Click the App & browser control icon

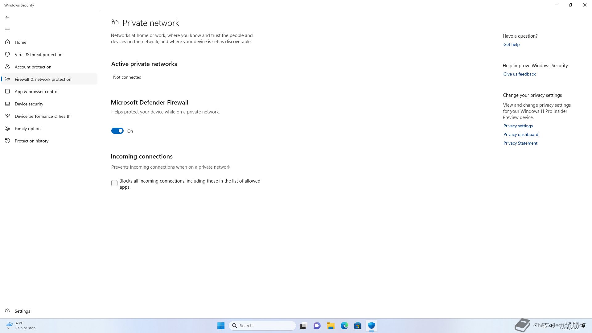(x=7, y=92)
